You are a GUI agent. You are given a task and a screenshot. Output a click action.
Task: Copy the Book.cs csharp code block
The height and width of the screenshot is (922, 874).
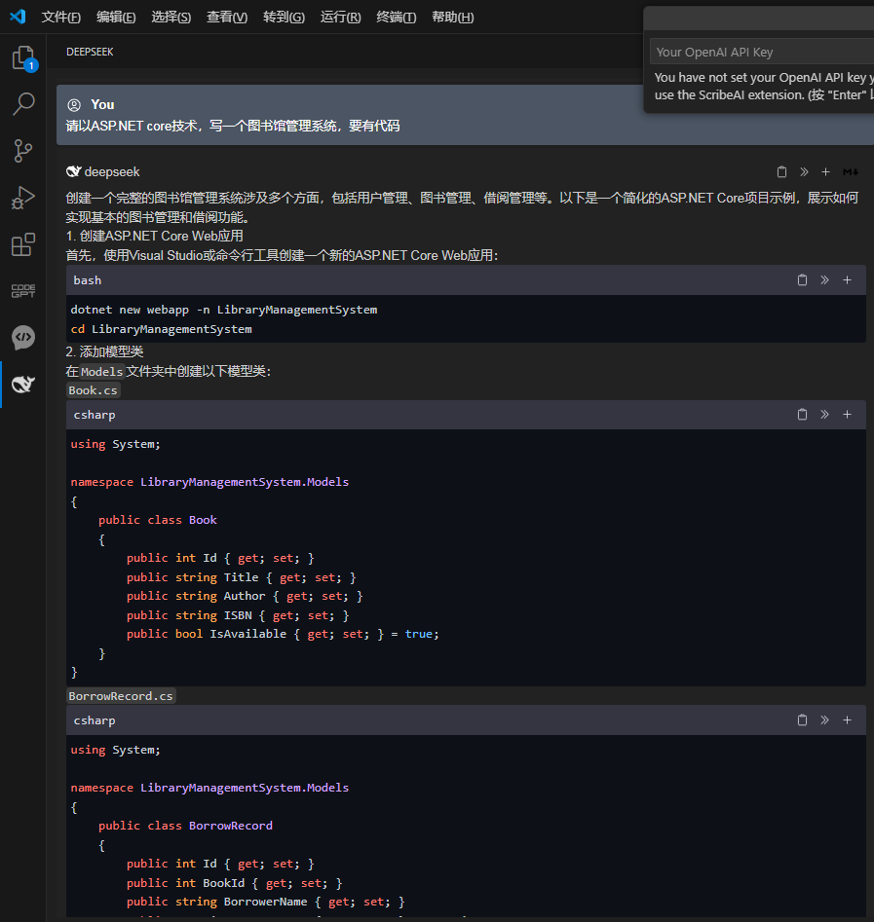click(802, 415)
